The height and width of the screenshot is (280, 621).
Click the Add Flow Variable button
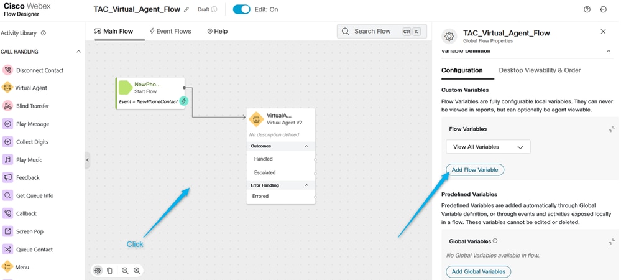(475, 170)
